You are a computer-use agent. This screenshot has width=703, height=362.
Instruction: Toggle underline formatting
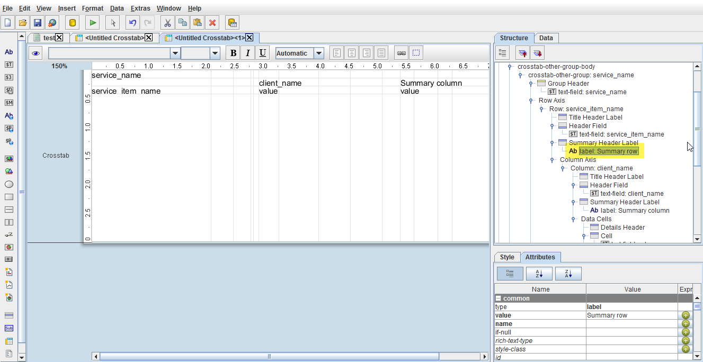[x=262, y=52]
